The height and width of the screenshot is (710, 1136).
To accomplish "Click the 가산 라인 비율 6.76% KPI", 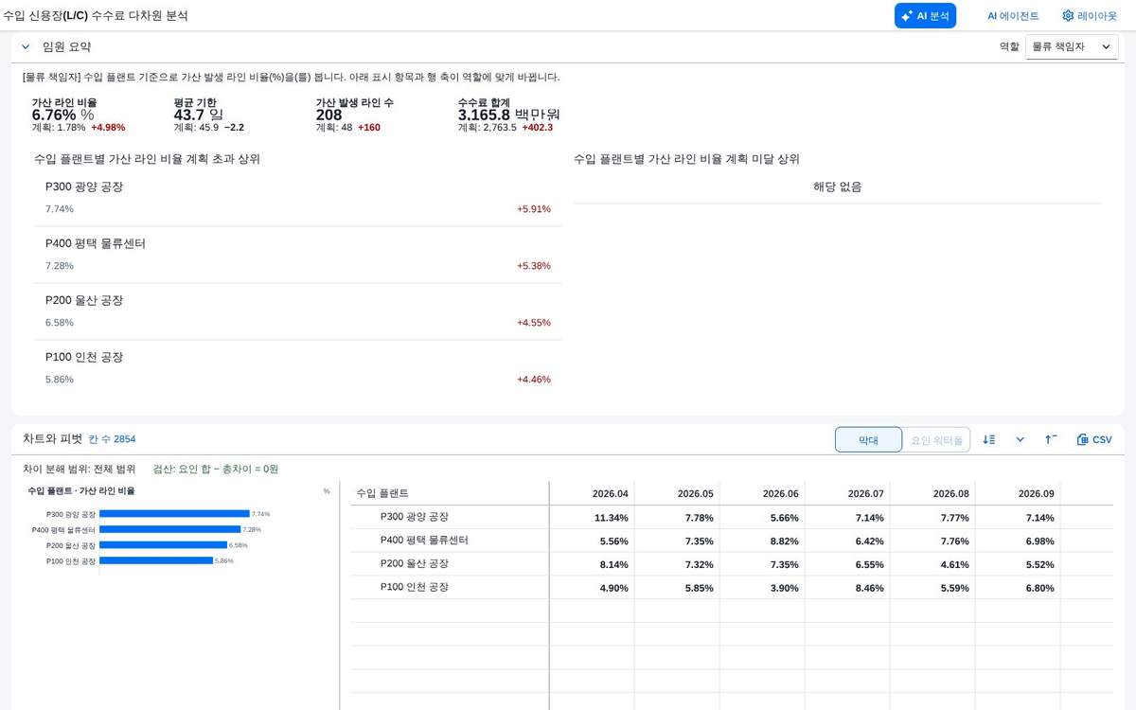I will click(79, 115).
